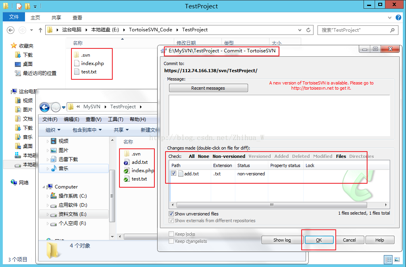Open recent locations dropdown arrow in Explorer

(31, 30)
